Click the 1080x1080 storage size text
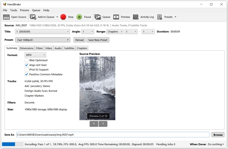Screen dimensions: 228x149 (x=46, y=109)
